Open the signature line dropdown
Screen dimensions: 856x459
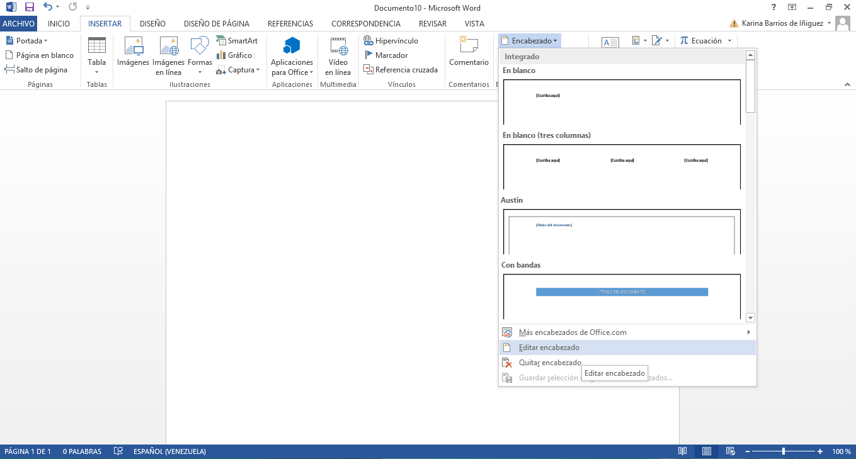(x=660, y=40)
